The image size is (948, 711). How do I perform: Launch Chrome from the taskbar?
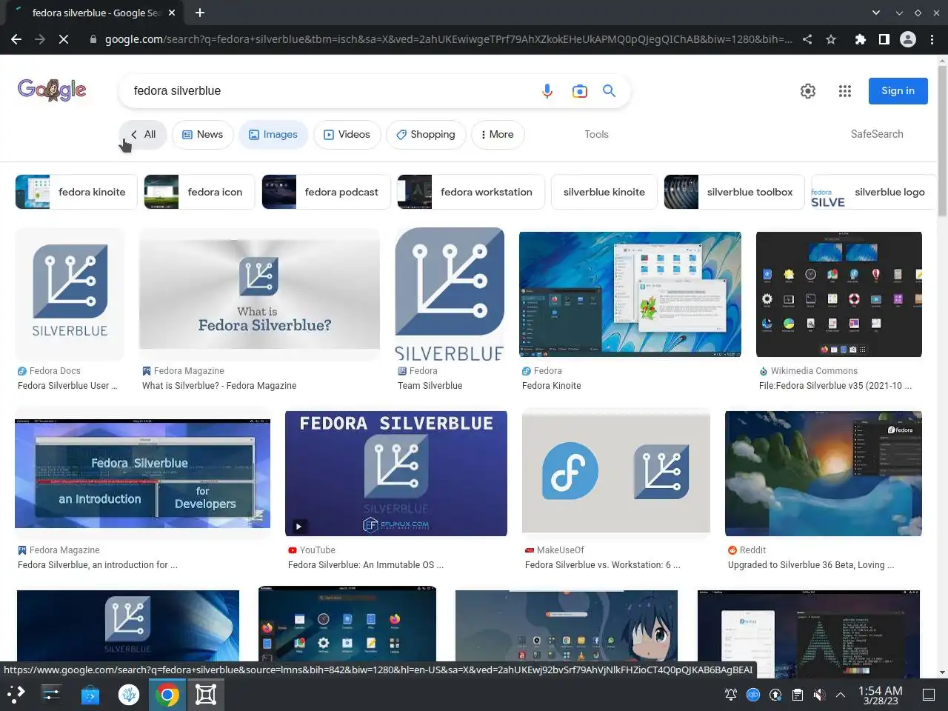pos(167,695)
